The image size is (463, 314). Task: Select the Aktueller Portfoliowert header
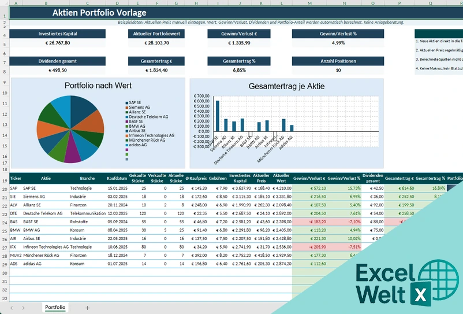156,34
